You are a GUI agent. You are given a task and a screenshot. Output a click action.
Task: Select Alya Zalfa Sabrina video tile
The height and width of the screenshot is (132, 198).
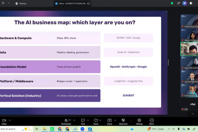(189, 63)
